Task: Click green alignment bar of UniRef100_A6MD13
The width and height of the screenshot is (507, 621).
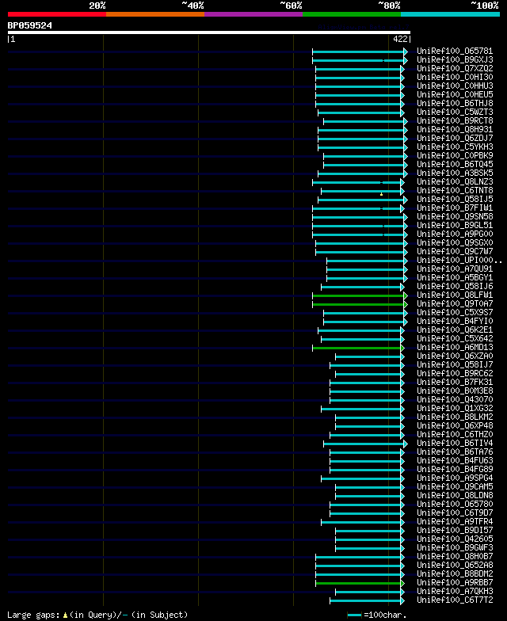Action: point(356,349)
